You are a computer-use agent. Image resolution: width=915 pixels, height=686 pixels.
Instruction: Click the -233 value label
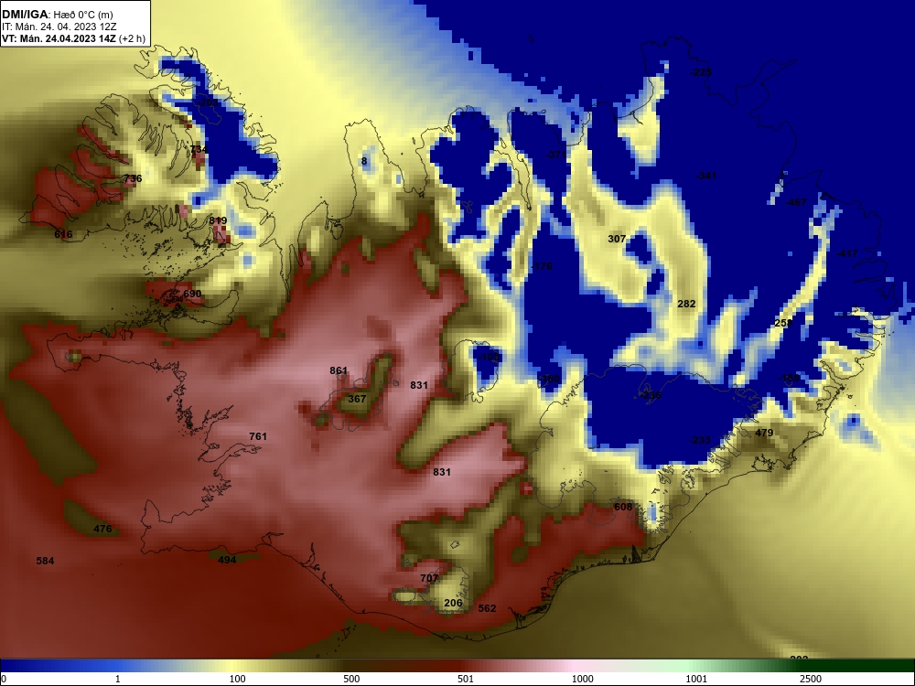pos(700,441)
